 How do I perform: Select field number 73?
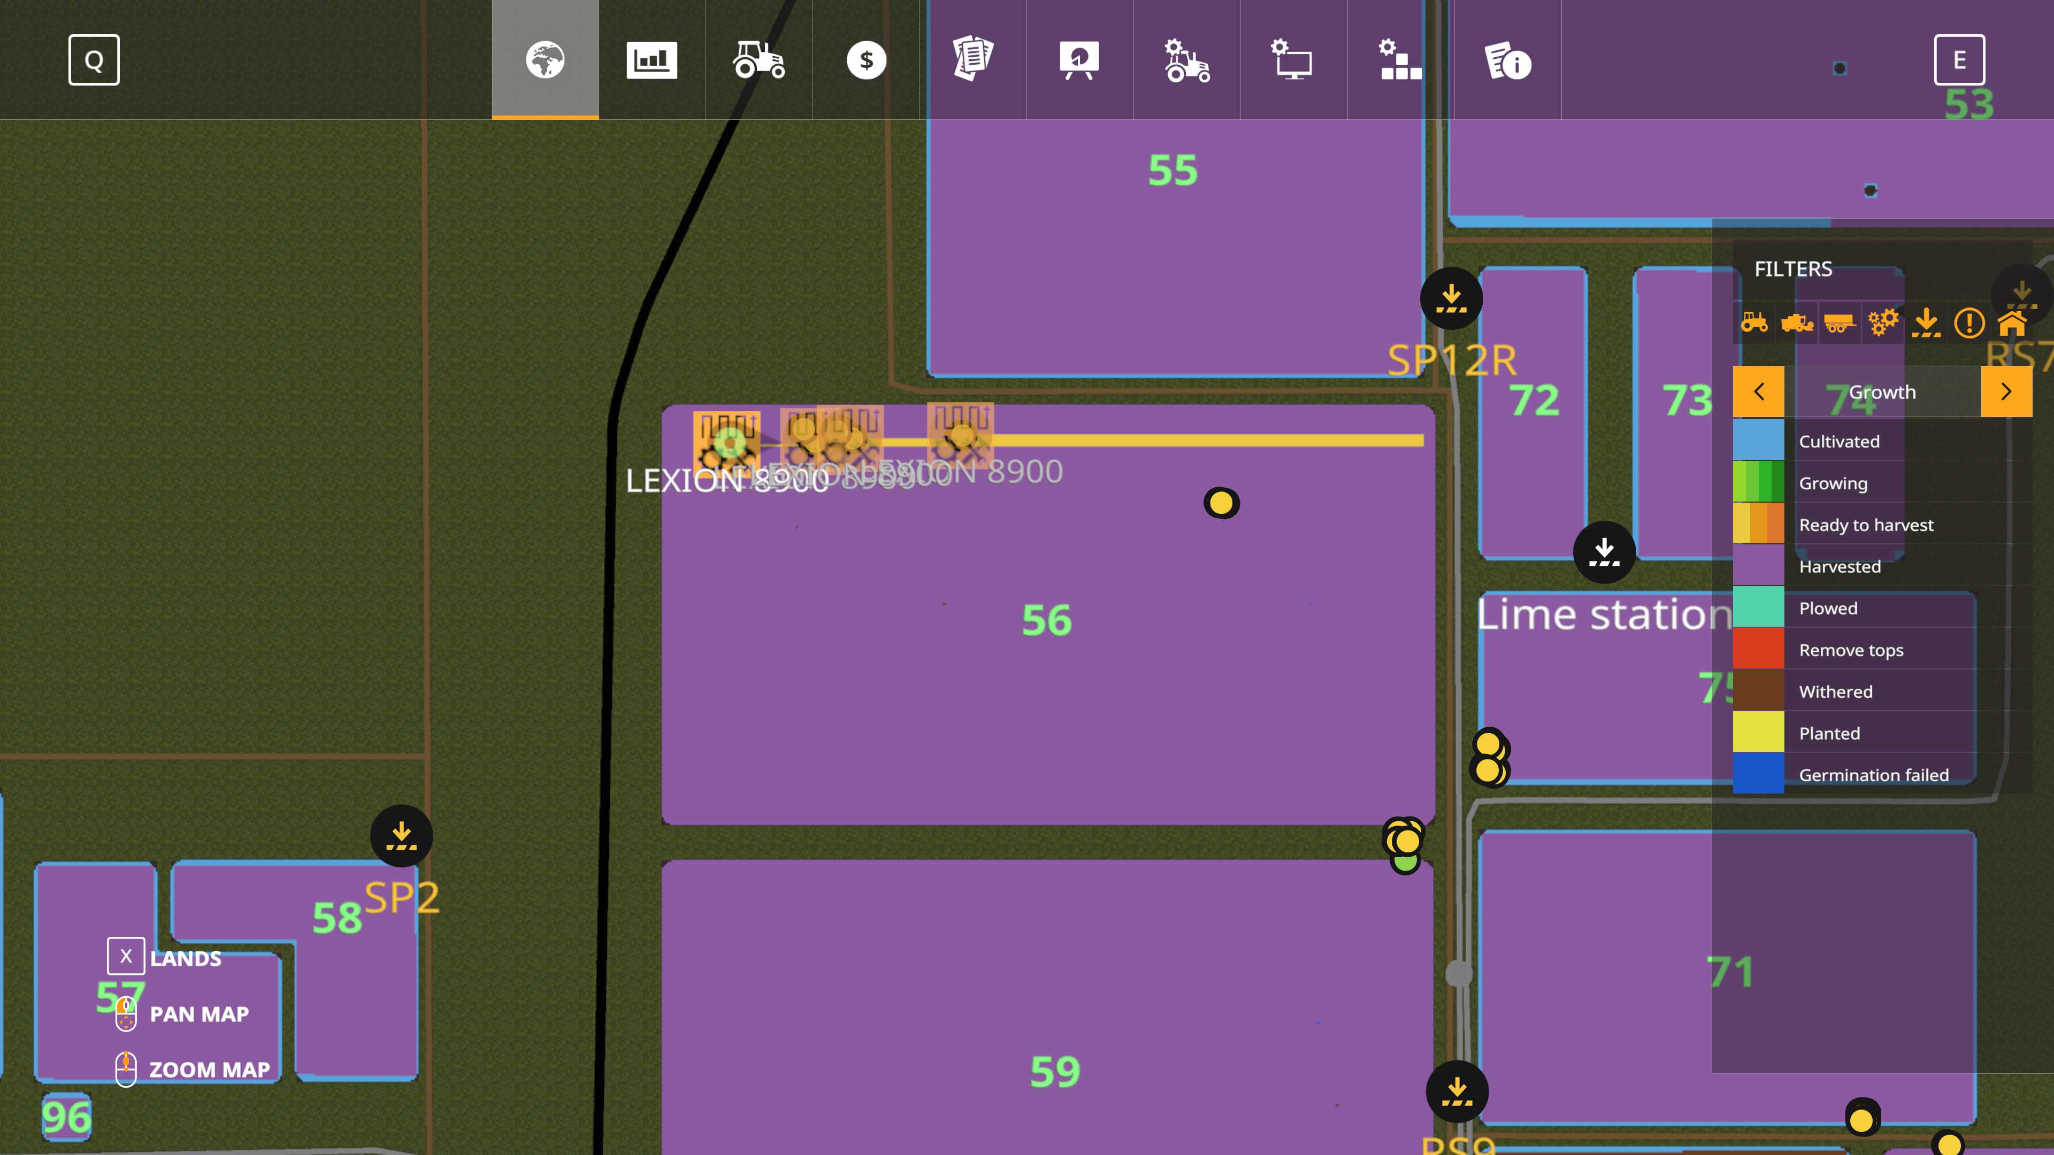[1687, 400]
